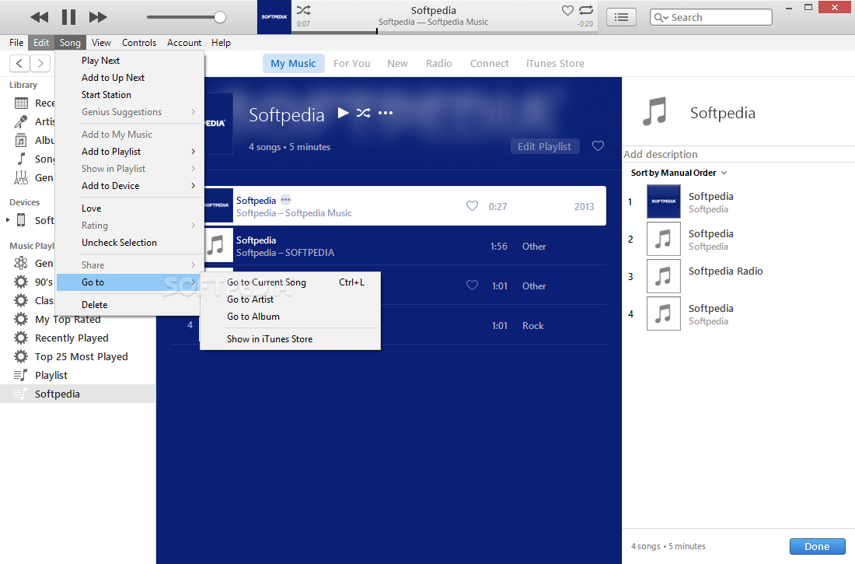Love the current song via top heart icon
This screenshot has height=564, width=855.
coord(567,10)
